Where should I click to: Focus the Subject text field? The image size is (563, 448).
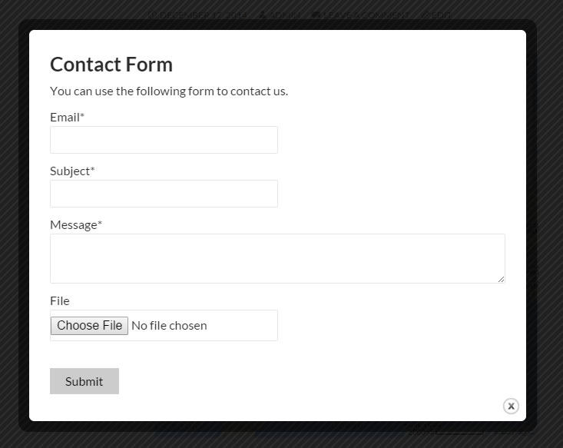click(164, 194)
